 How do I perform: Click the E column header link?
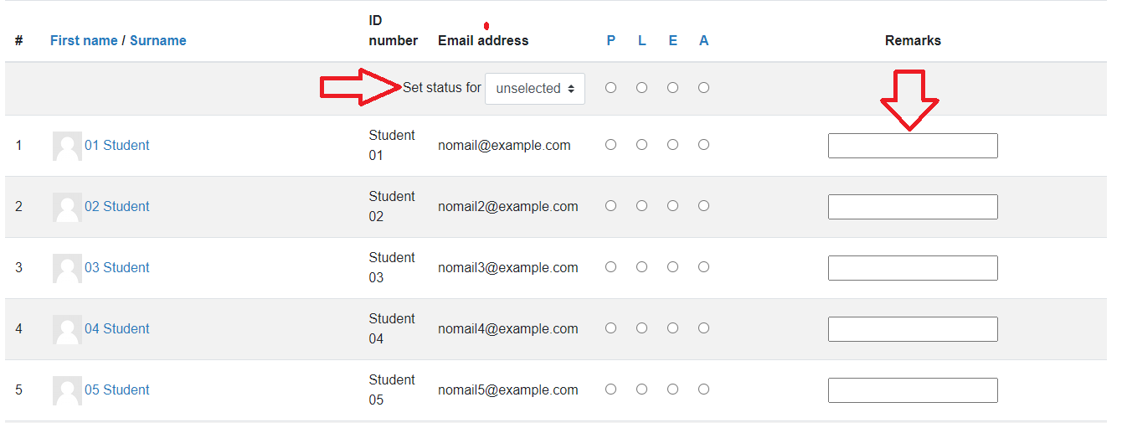[672, 40]
